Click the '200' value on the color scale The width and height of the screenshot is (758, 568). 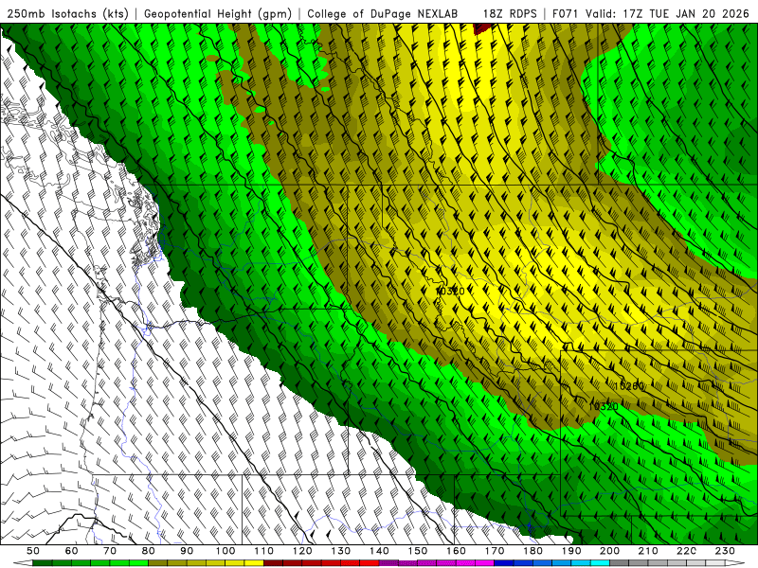coord(609,551)
